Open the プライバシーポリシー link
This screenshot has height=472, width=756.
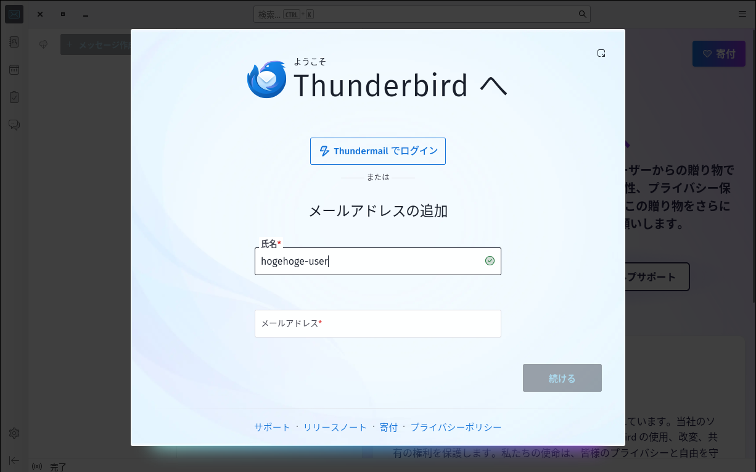click(456, 427)
